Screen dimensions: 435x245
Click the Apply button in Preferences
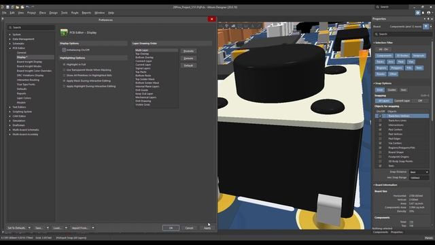(207, 228)
